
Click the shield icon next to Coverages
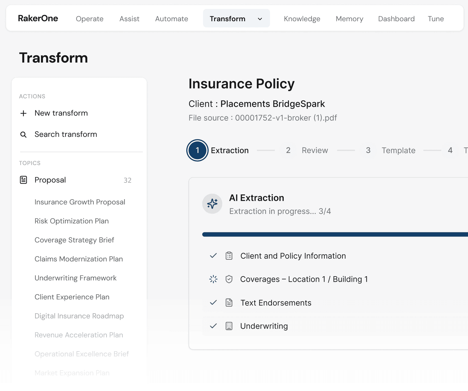pos(229,279)
